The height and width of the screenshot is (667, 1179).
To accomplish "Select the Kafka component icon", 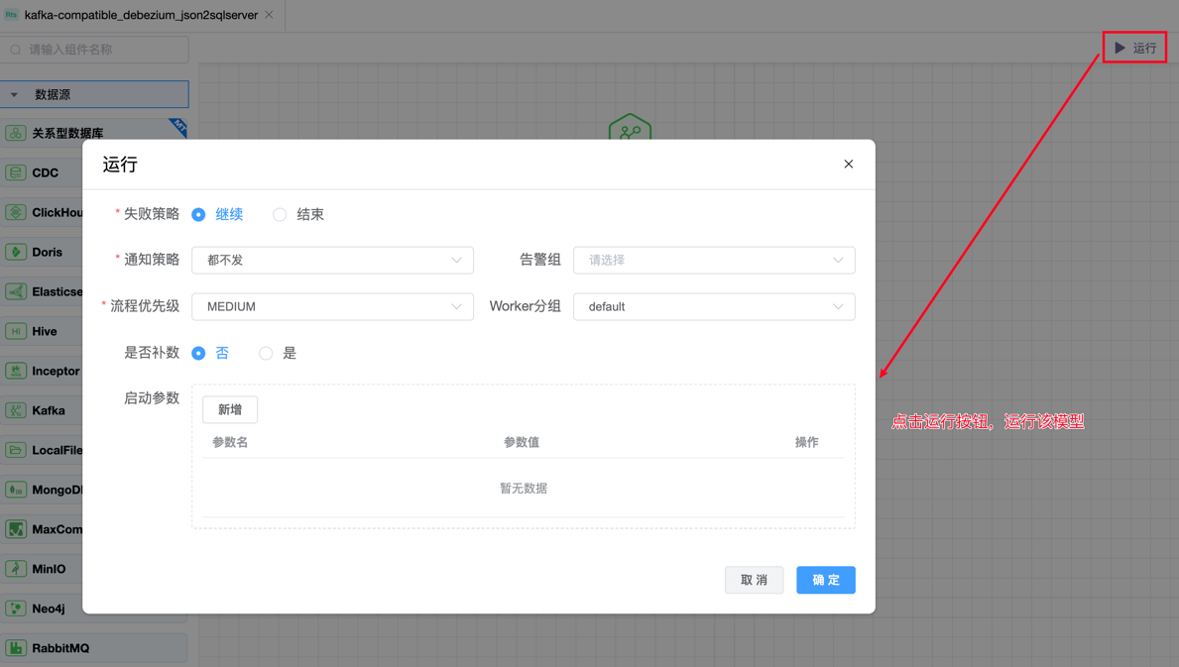I will 16,410.
